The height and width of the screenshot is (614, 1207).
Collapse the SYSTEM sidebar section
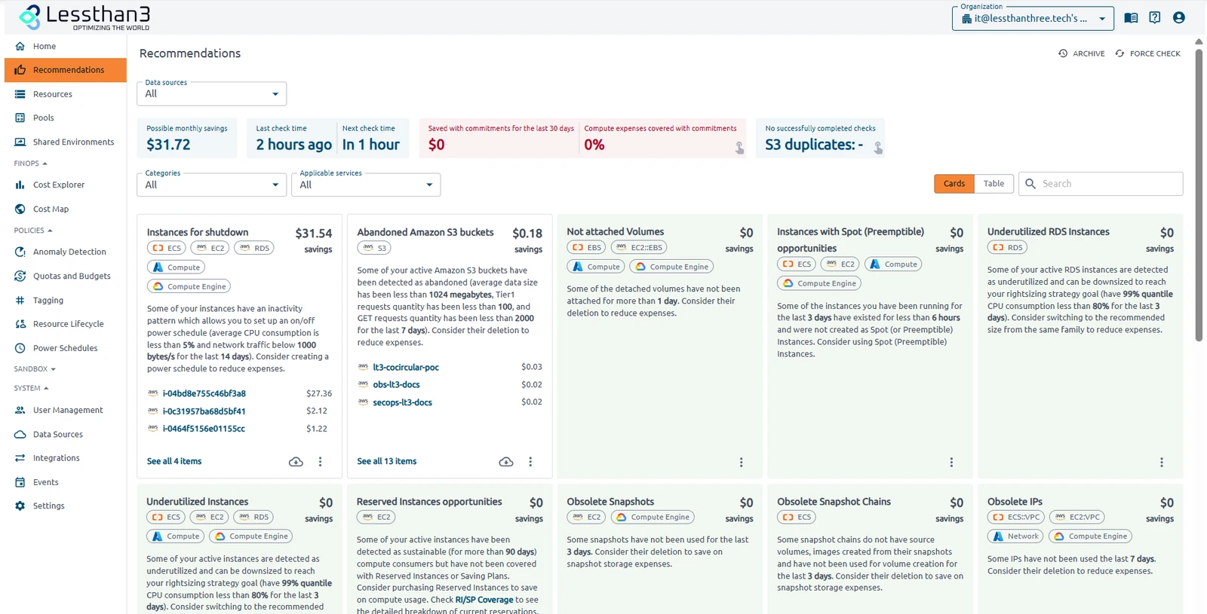(x=31, y=388)
